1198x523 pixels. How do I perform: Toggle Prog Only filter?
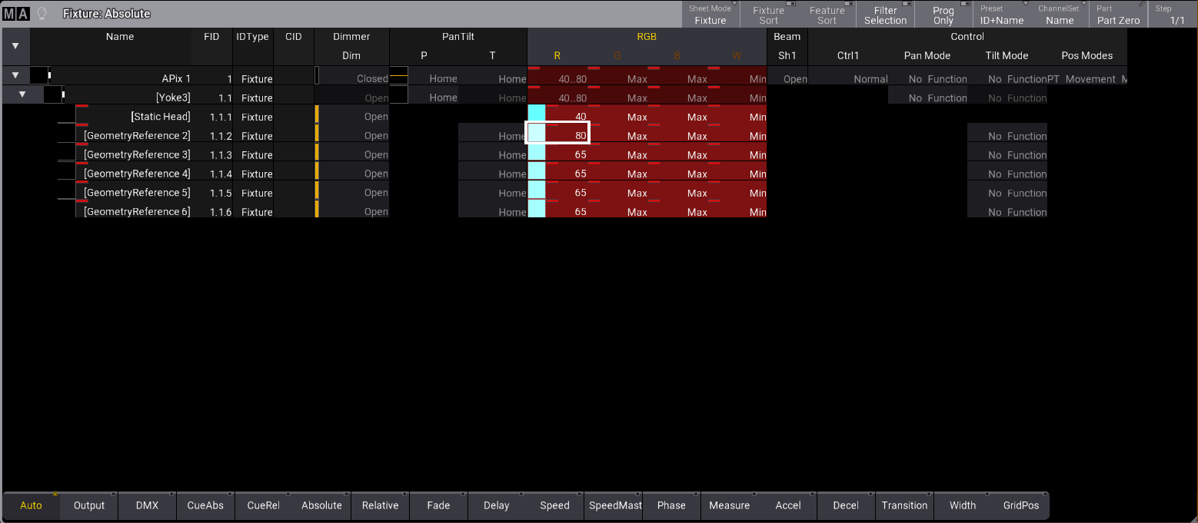[943, 15]
